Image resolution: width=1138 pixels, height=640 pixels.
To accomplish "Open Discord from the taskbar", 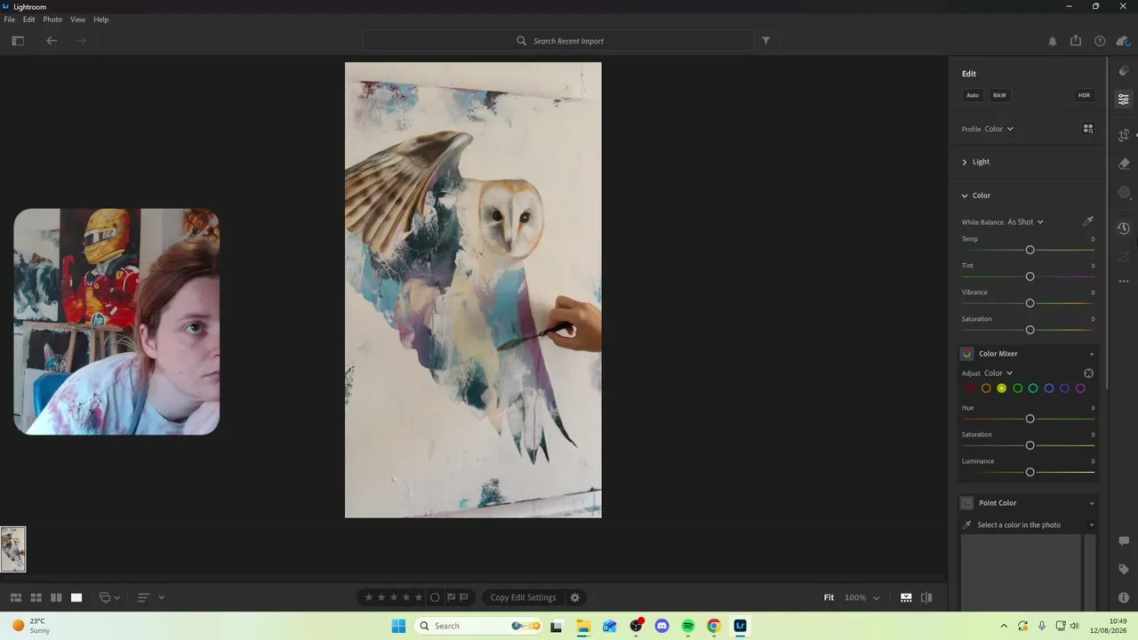I will (661, 626).
